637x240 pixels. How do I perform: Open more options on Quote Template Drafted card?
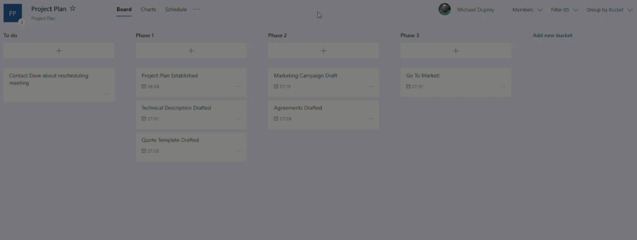coord(238,151)
